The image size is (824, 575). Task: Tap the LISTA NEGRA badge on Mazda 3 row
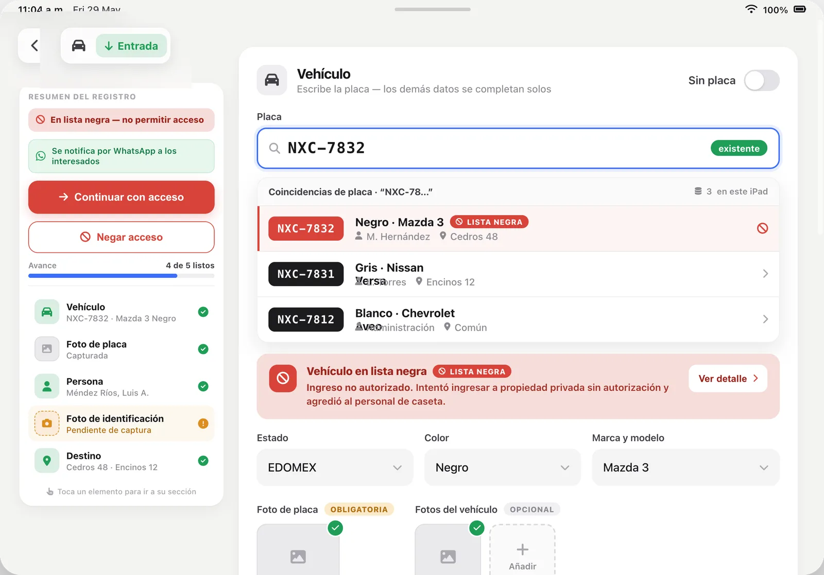pos(489,222)
